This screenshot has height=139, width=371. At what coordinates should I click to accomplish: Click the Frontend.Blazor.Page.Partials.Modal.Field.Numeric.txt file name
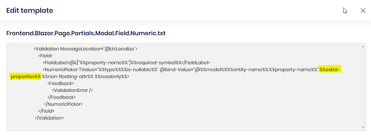pos(86,33)
